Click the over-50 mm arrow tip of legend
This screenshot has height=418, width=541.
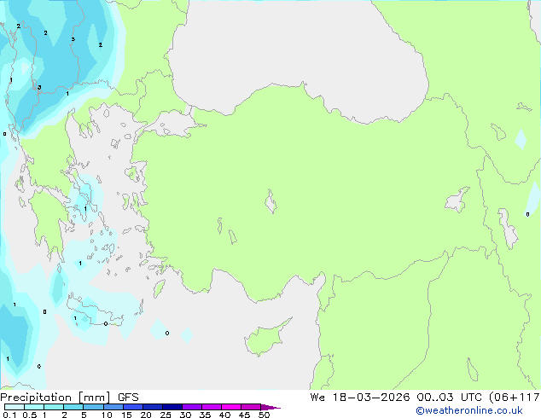pyautogui.click(x=270, y=407)
